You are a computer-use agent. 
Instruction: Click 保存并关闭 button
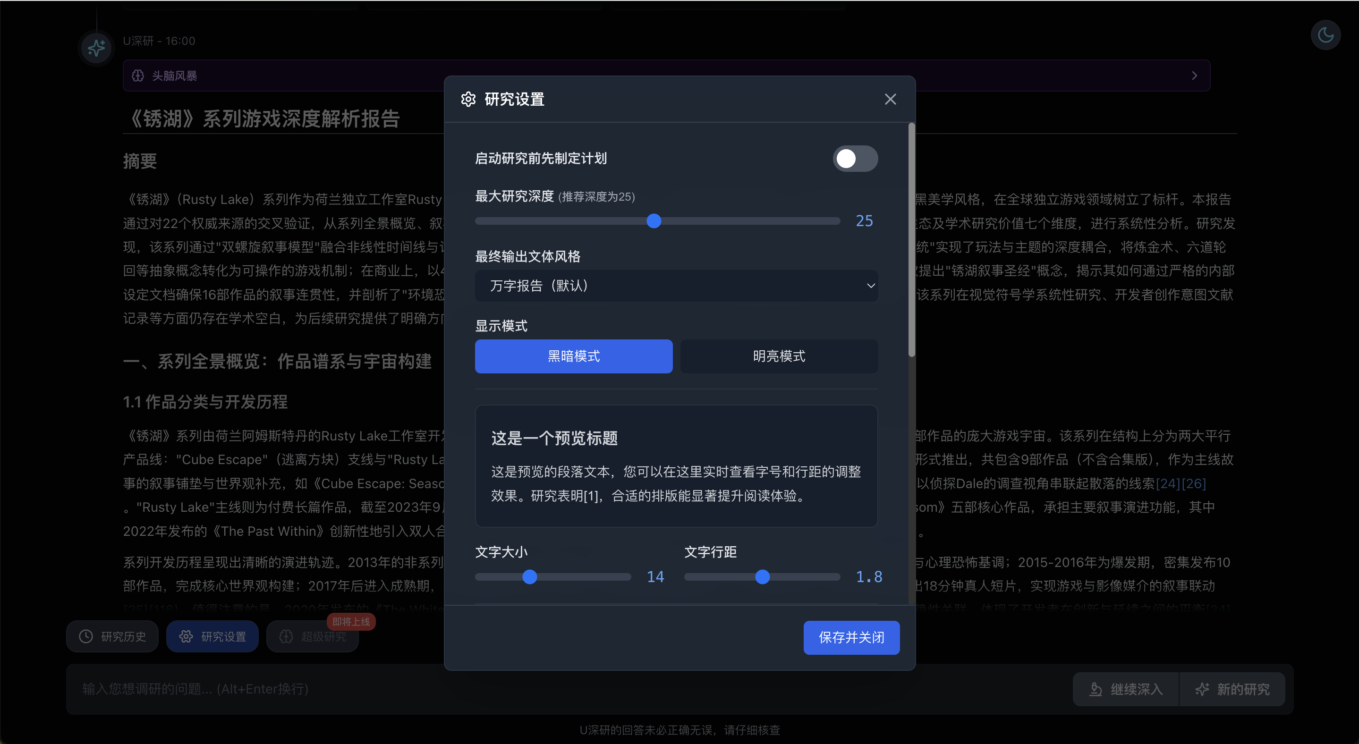(851, 637)
